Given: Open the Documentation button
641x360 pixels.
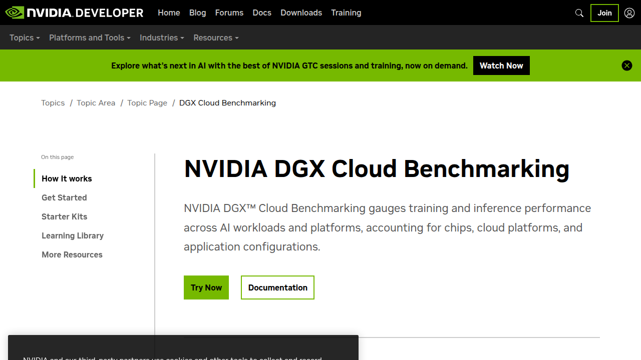Looking at the screenshot, I should coord(277,287).
